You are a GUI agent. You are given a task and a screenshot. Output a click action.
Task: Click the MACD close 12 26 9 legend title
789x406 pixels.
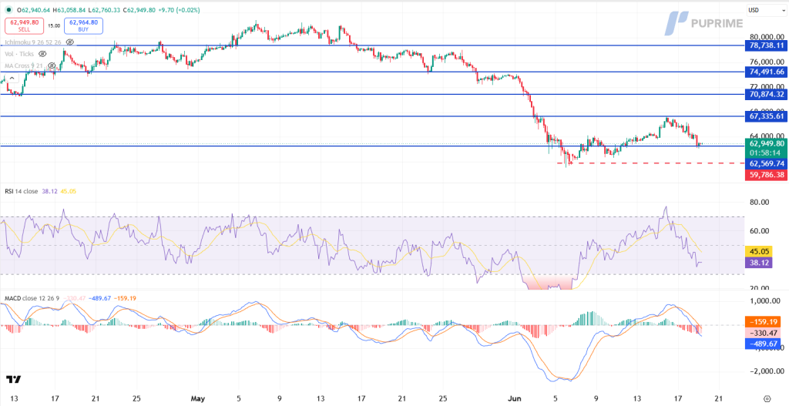pos(32,298)
